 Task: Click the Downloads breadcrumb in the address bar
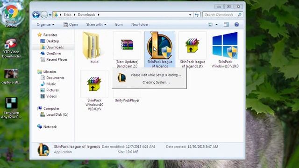(86, 14)
